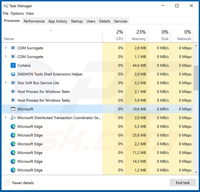The height and width of the screenshot is (192, 200).
Task: Expand the COM Surrogate process using 1,1 MB
Action: click(x=6, y=56)
